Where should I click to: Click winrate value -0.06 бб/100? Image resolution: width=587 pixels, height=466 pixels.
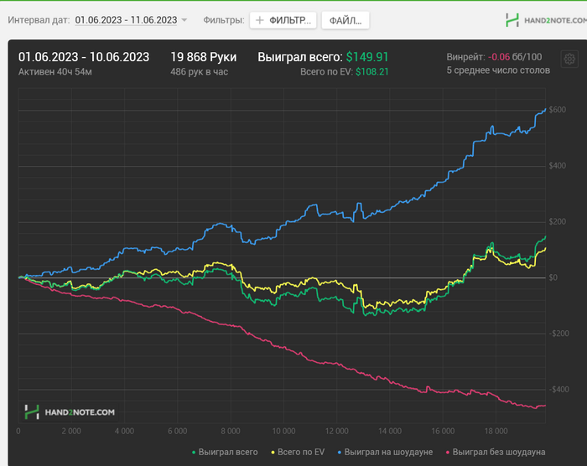pos(515,57)
